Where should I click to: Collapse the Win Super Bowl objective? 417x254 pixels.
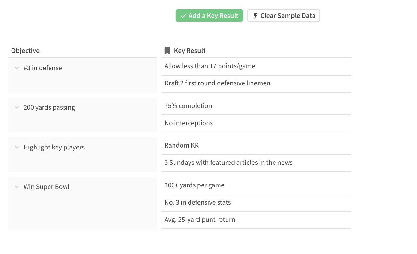pos(17,187)
